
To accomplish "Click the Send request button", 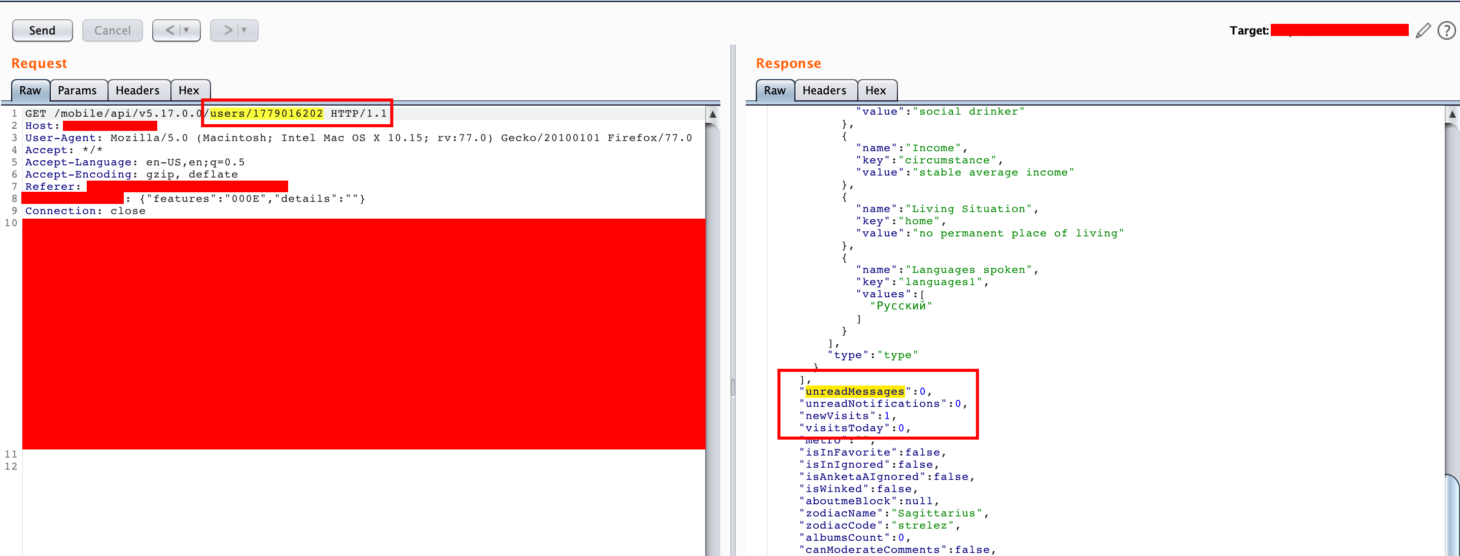I will (42, 30).
